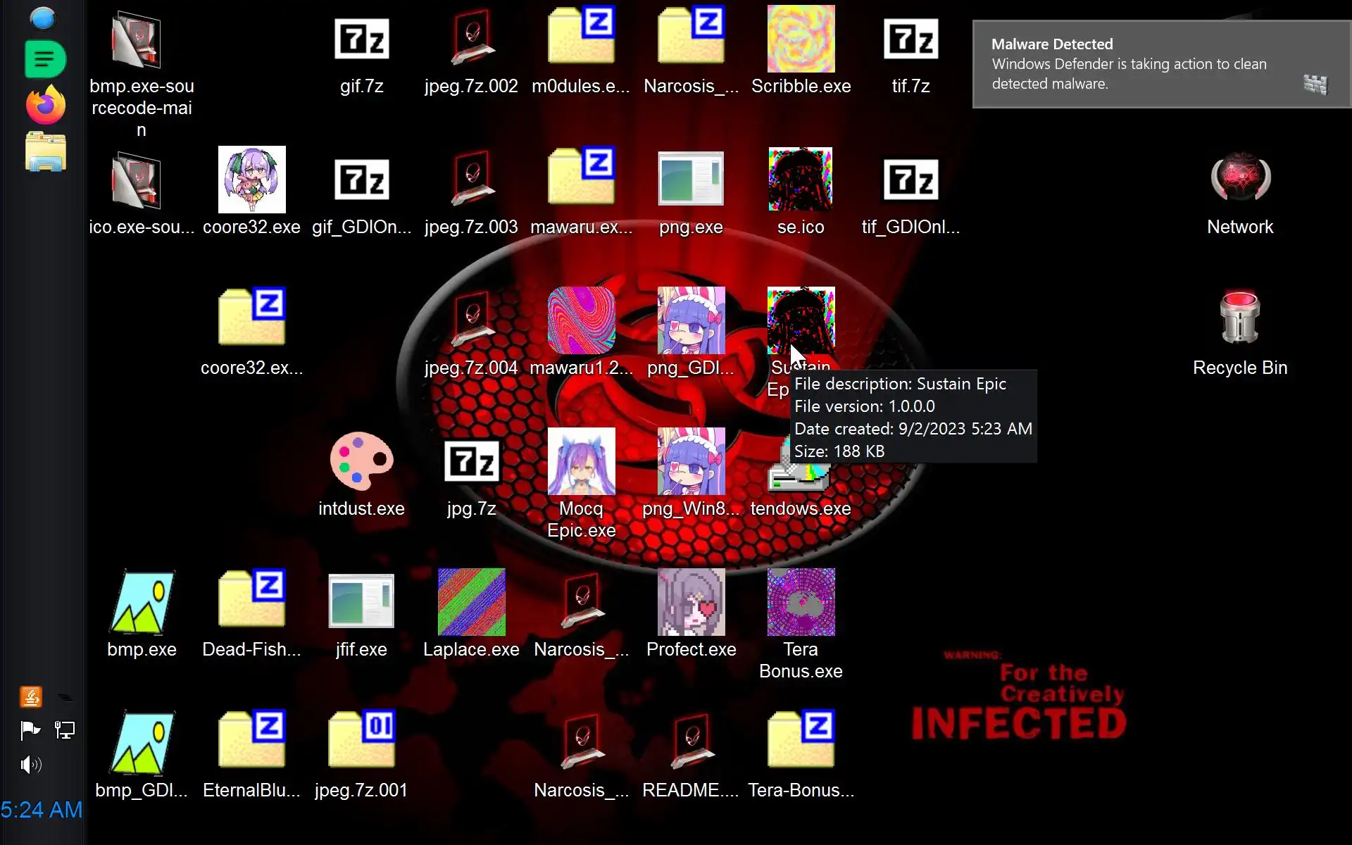Click the Start orb at top of taskbar

click(x=43, y=18)
